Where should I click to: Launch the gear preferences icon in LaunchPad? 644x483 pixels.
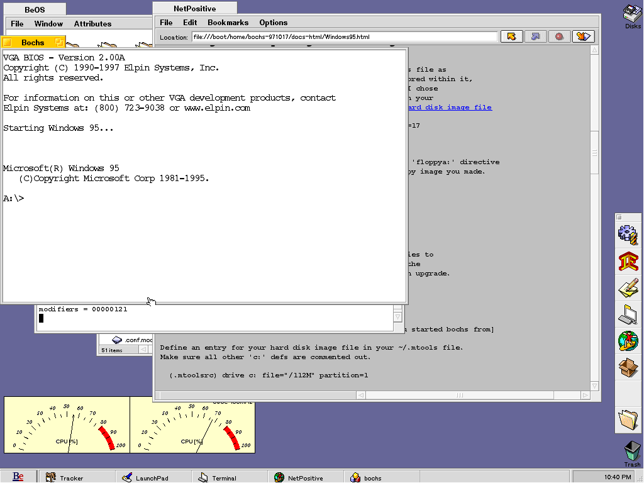628,235
